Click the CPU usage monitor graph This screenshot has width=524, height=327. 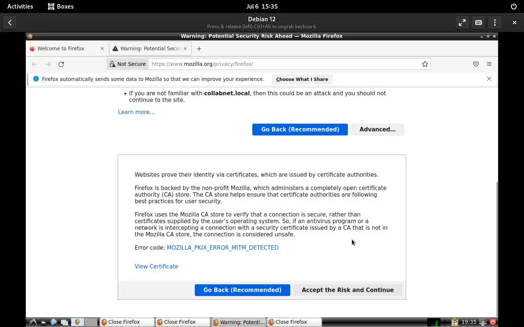click(434, 322)
